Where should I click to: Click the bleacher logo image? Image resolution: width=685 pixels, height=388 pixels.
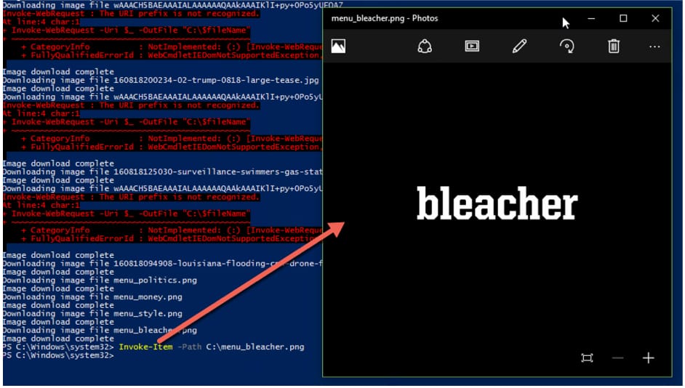pyautogui.click(x=497, y=204)
